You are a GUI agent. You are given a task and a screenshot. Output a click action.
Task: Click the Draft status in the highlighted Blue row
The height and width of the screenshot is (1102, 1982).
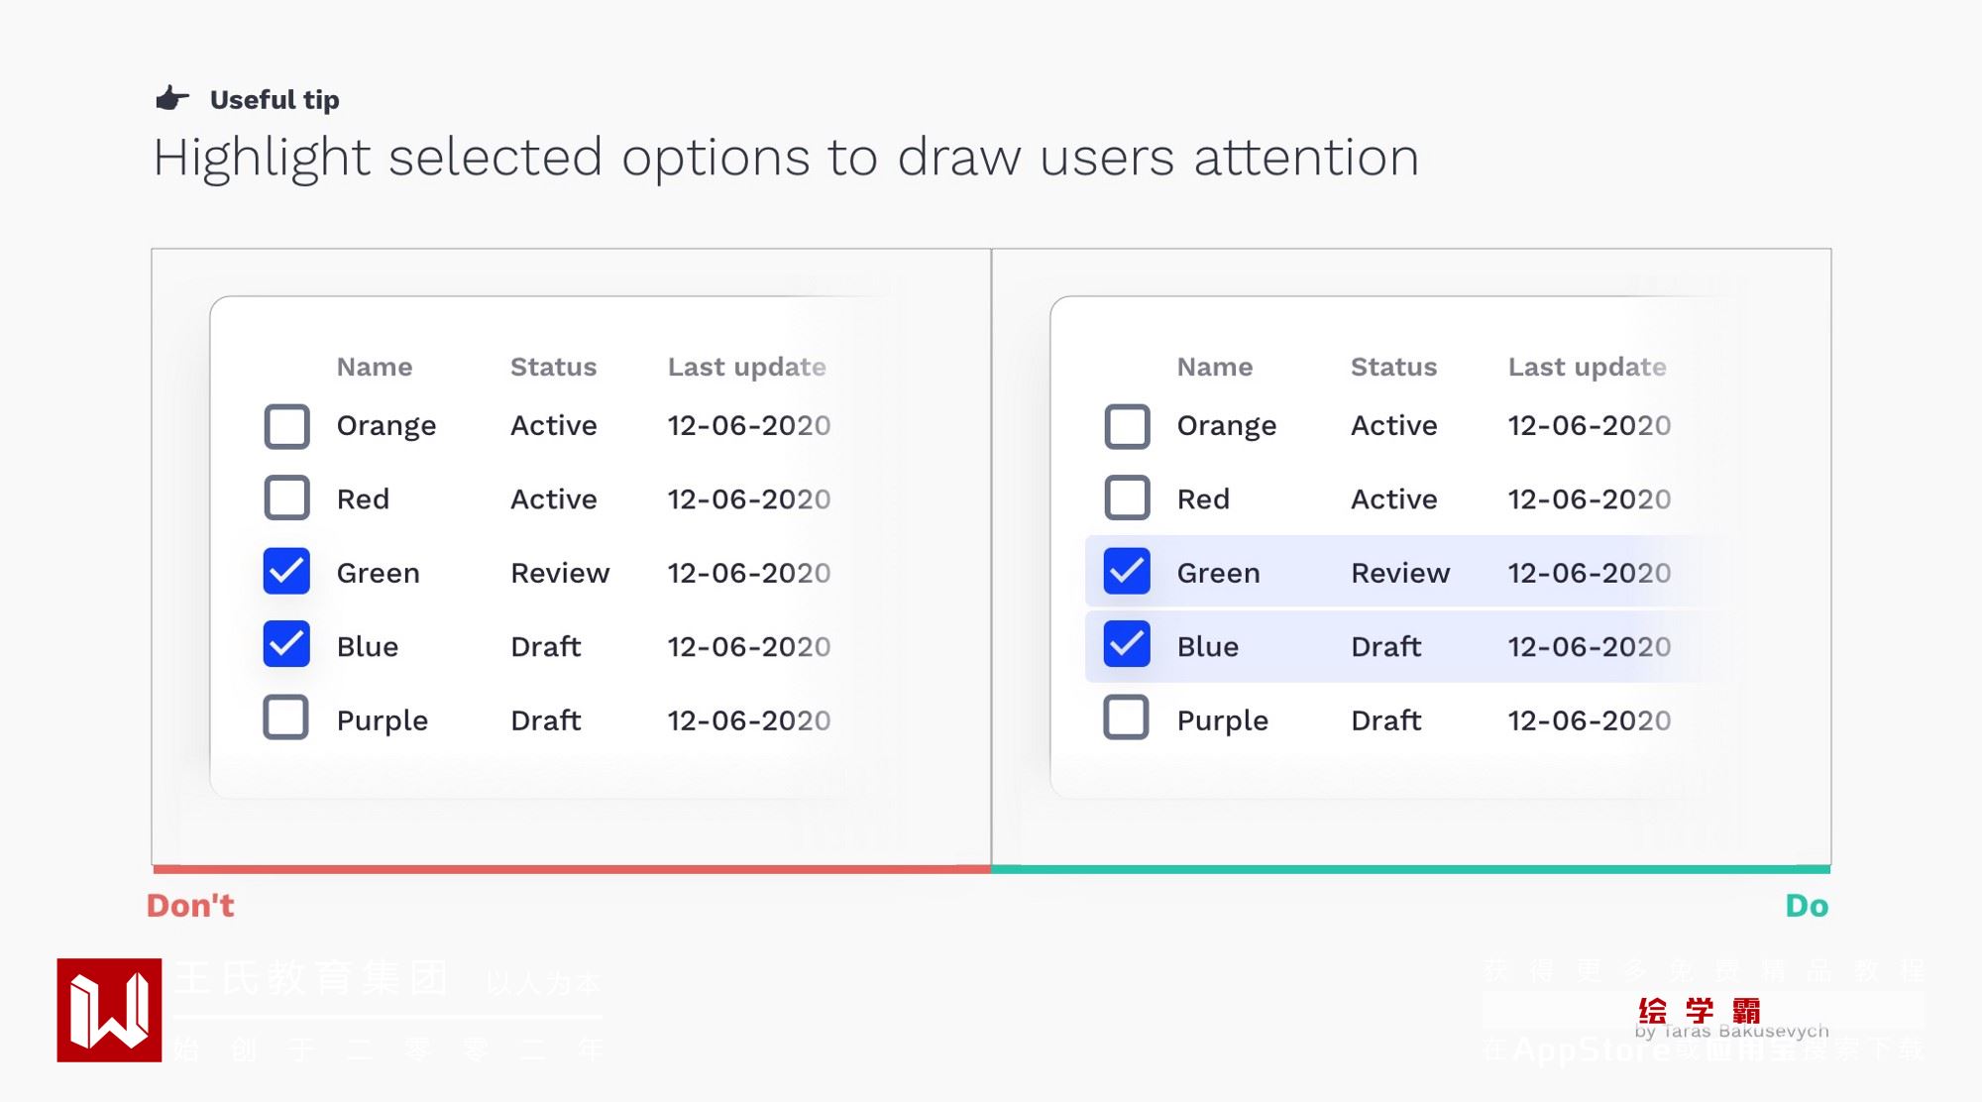pos(1385,646)
